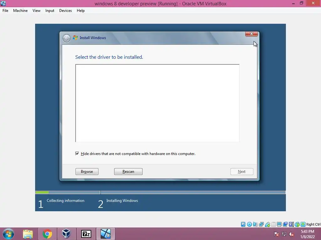Click inside the empty driver list box
The height and width of the screenshot is (240, 321).
157,103
